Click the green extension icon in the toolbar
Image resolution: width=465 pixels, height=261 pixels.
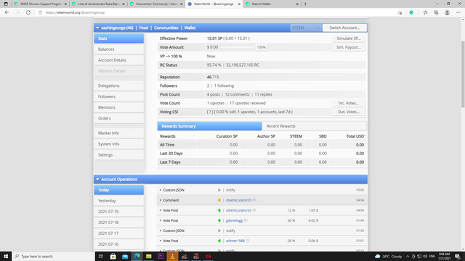(x=411, y=12)
